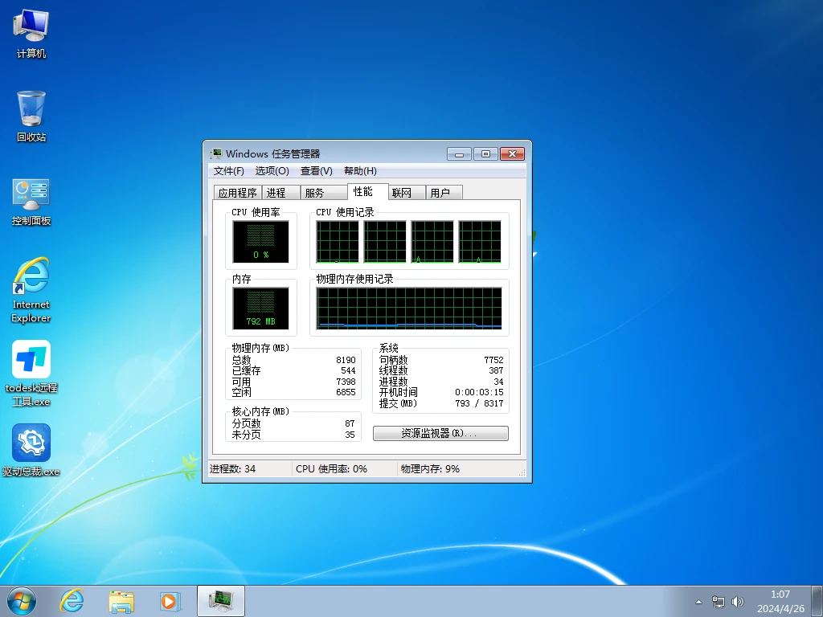Click the 驱动总裁.exe desktop icon
This screenshot has height=617, width=823.
click(31, 450)
